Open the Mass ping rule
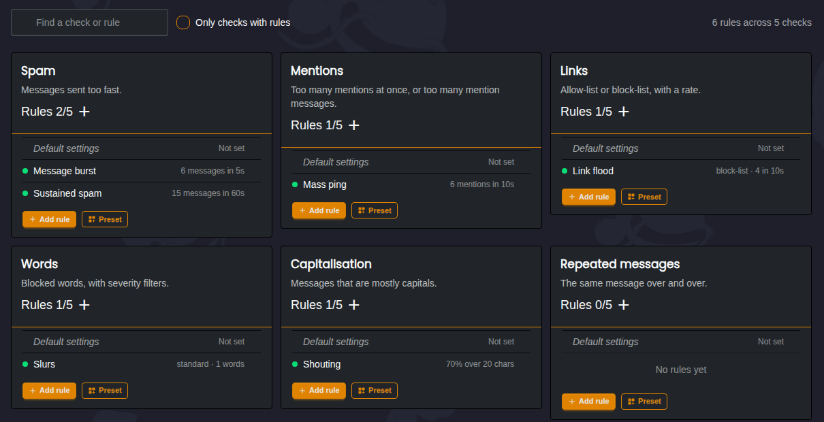The width and height of the screenshot is (824, 422). pyautogui.click(x=411, y=184)
